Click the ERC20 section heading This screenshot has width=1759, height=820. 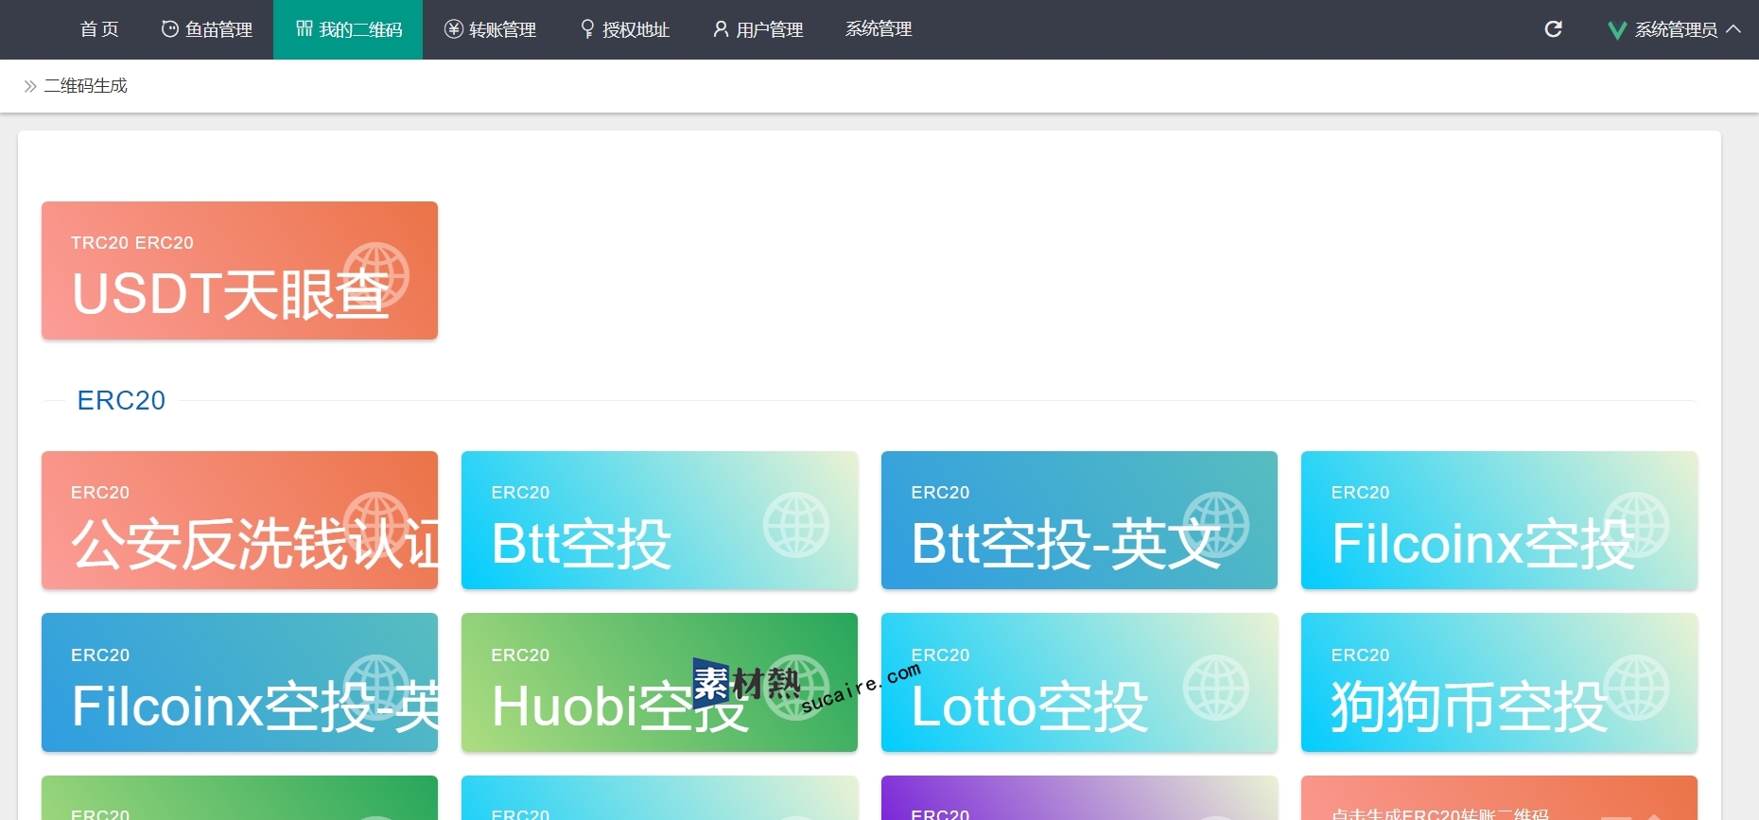coord(121,400)
